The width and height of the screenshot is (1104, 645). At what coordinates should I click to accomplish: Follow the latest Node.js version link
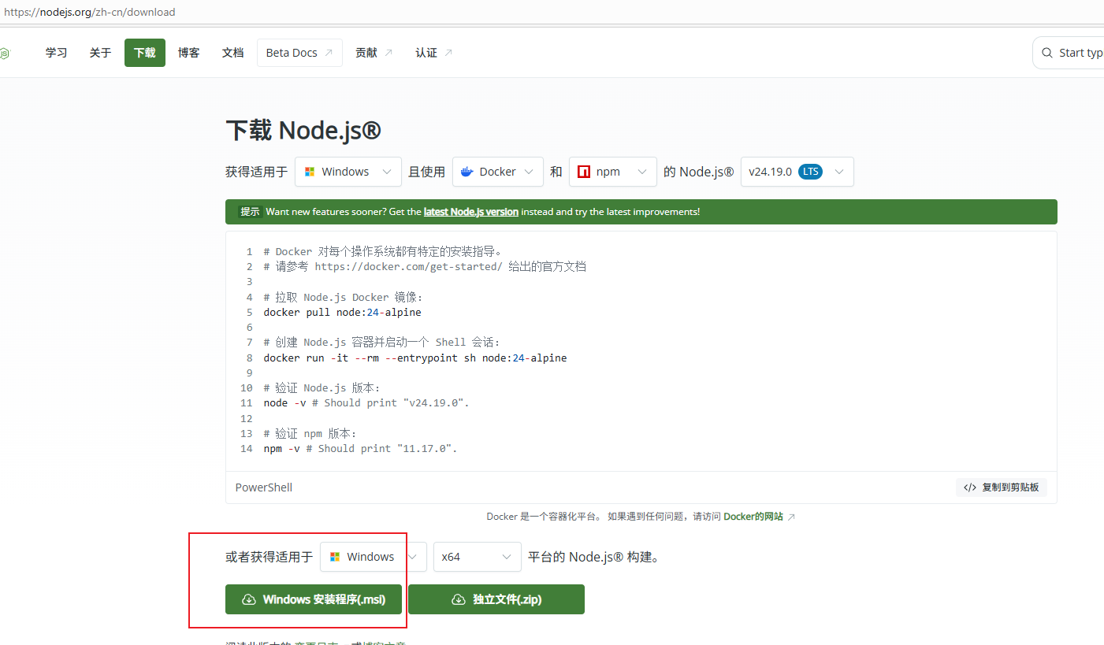[471, 212]
